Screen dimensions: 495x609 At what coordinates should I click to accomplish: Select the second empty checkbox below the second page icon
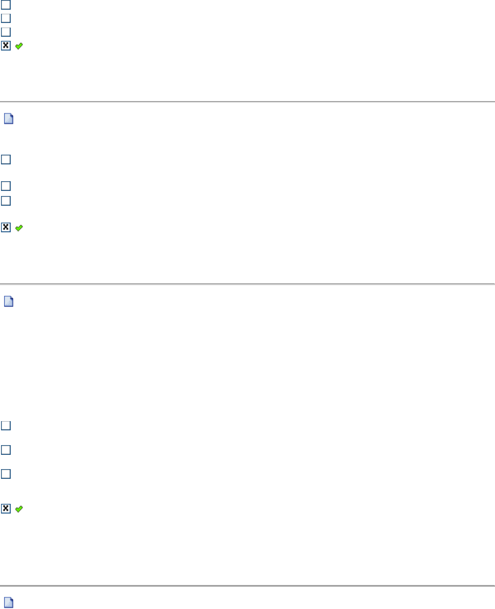[x=6, y=450]
